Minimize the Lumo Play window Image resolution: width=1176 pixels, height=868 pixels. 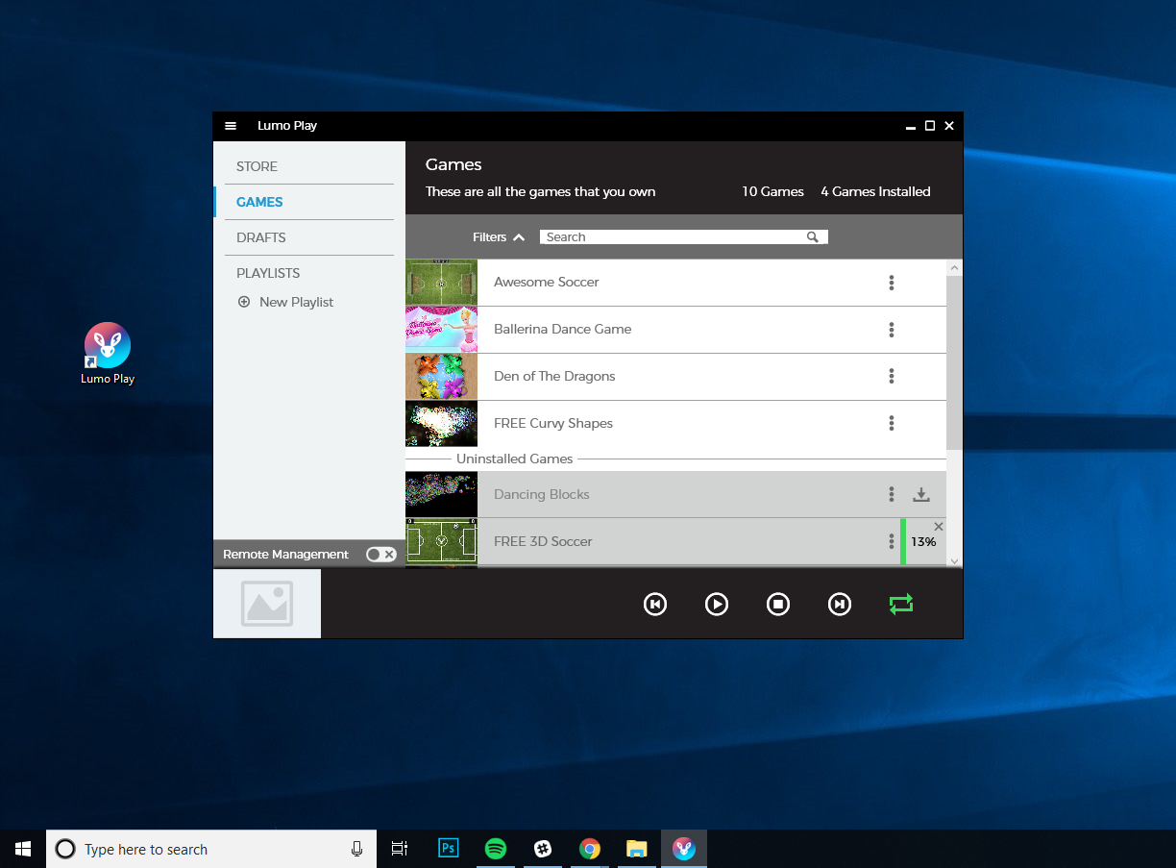910,126
